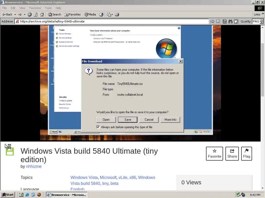265x198 pixels.
Task: Open the Show Desktop quick launch icon
Action: [21, 195]
